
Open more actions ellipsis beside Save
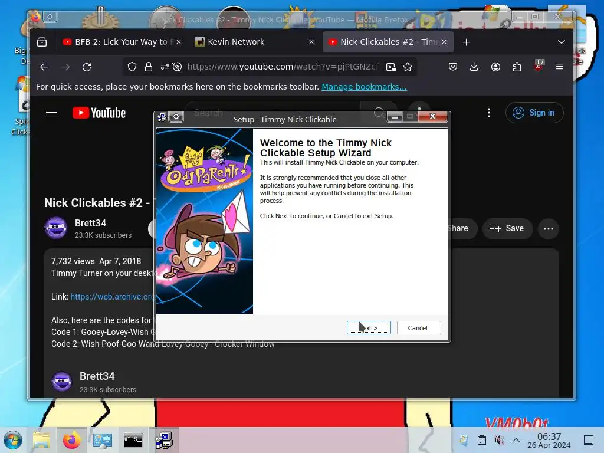[548, 229]
